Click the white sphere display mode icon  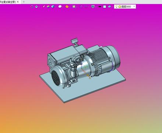pyautogui.click(x=60, y=7)
